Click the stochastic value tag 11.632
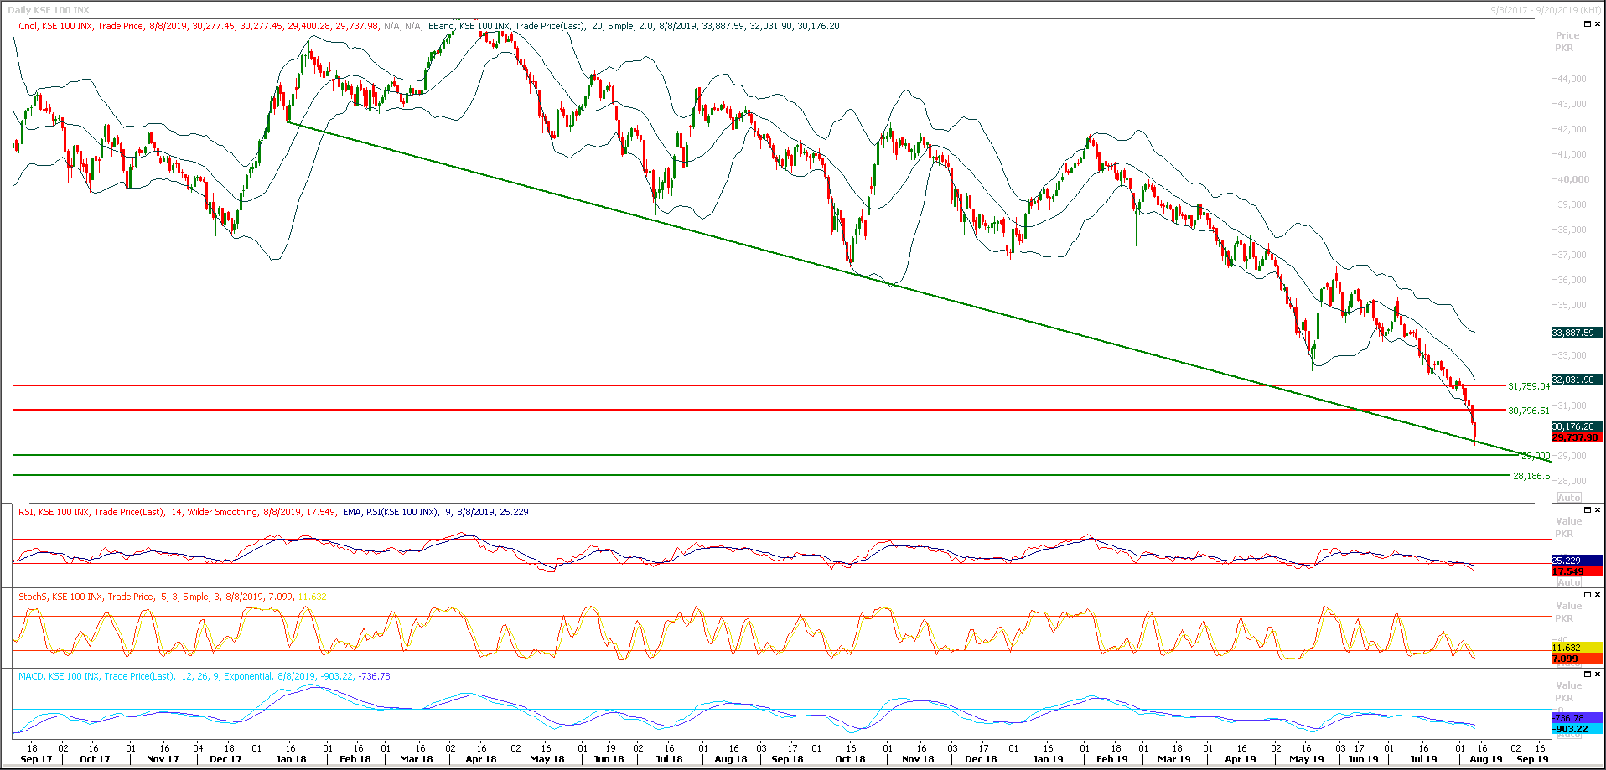 coord(1577,648)
